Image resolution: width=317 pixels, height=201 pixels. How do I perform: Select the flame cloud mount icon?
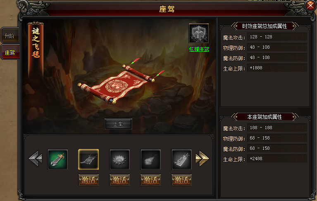[x=150, y=159]
